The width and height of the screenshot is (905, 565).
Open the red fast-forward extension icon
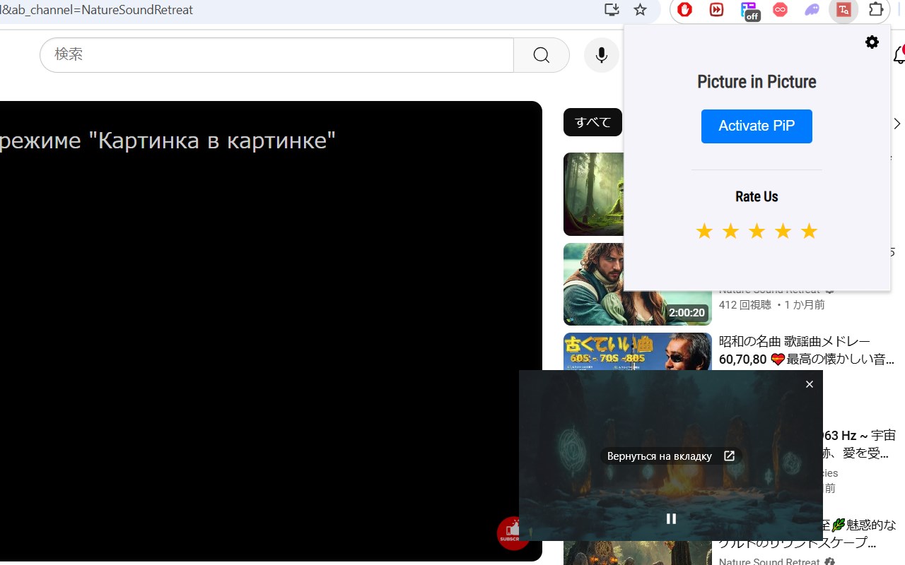pyautogui.click(x=716, y=10)
